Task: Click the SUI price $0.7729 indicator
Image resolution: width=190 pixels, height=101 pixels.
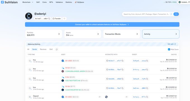Action: 170,2
